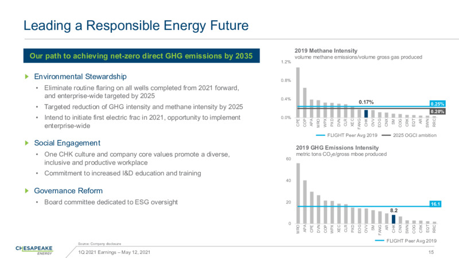Screen dimensions: 459x258
Task: Select the 'Environmental Stewardship' heading
Action: 80,77
